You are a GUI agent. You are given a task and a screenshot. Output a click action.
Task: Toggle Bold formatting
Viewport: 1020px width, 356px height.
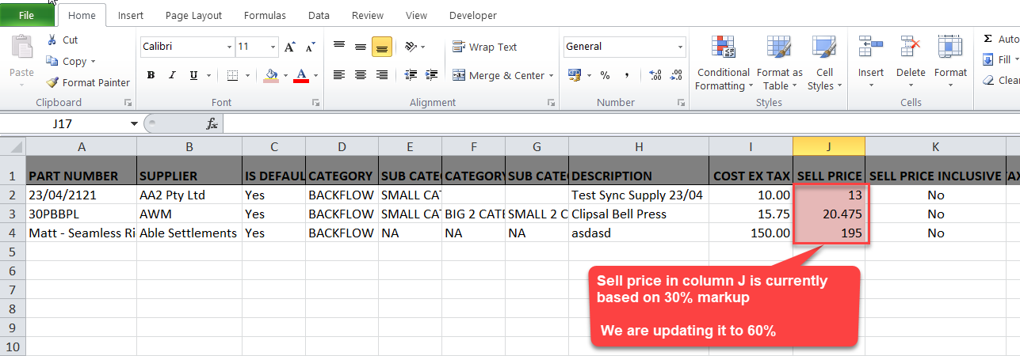click(150, 76)
